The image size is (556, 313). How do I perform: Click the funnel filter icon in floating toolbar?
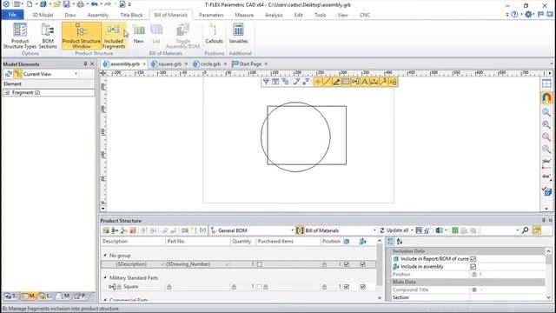(x=266, y=82)
